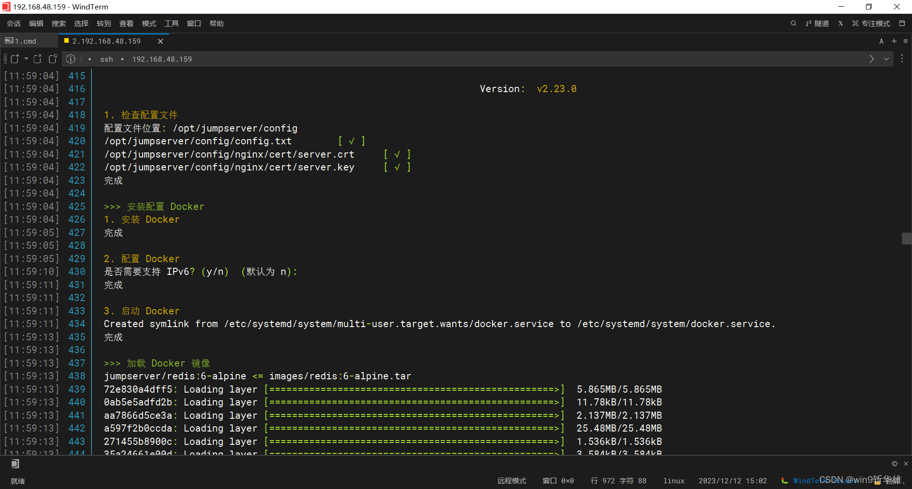Close the 2.192.168.48.159 tab
The image size is (912, 489).
pyautogui.click(x=161, y=41)
